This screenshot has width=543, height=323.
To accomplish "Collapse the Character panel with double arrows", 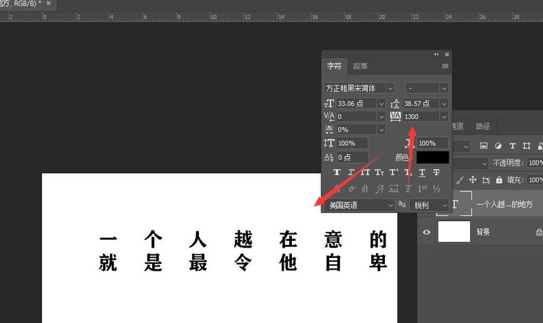I will click(436, 54).
